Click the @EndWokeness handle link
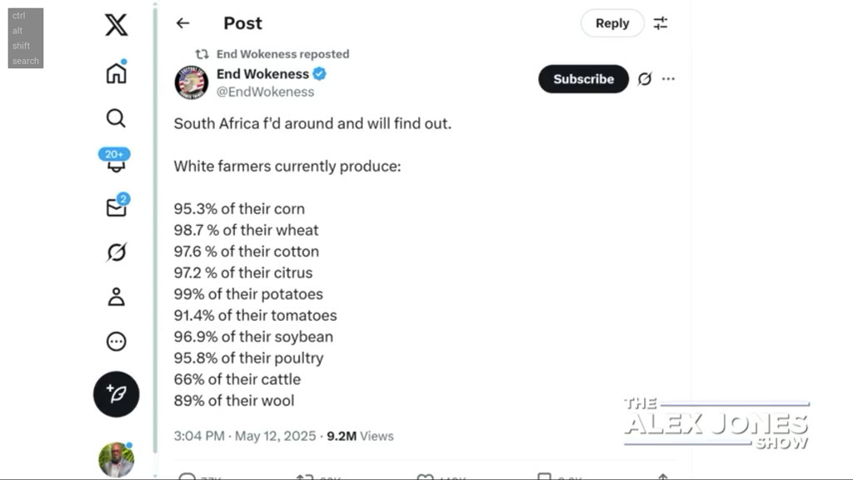853x480 pixels. [265, 92]
